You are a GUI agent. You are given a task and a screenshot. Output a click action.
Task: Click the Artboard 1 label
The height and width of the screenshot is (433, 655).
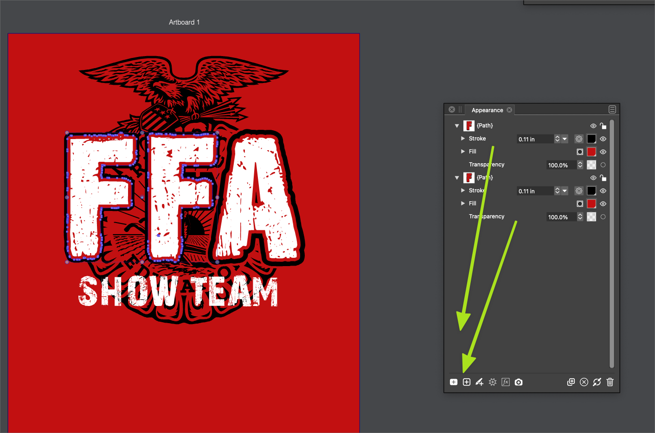click(x=184, y=22)
